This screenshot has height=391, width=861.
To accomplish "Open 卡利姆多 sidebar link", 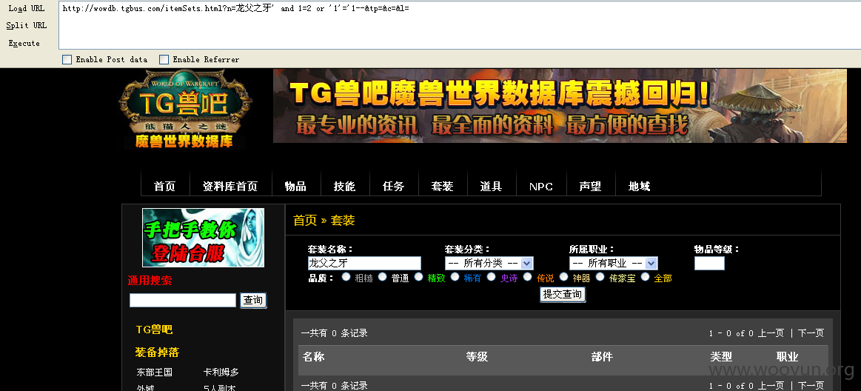I will point(221,372).
